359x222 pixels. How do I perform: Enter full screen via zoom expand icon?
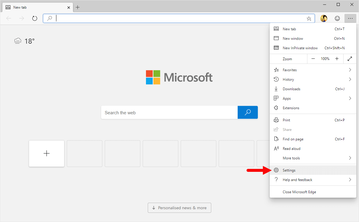pos(350,59)
